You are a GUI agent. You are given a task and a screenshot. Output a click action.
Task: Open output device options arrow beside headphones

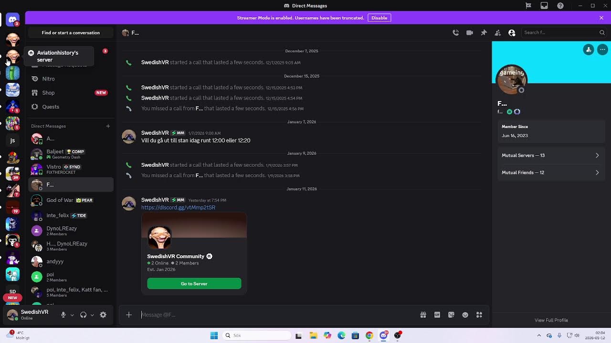[x=92, y=315]
